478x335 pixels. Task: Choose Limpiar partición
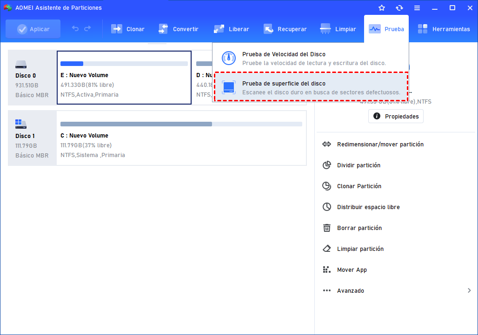[360, 249]
